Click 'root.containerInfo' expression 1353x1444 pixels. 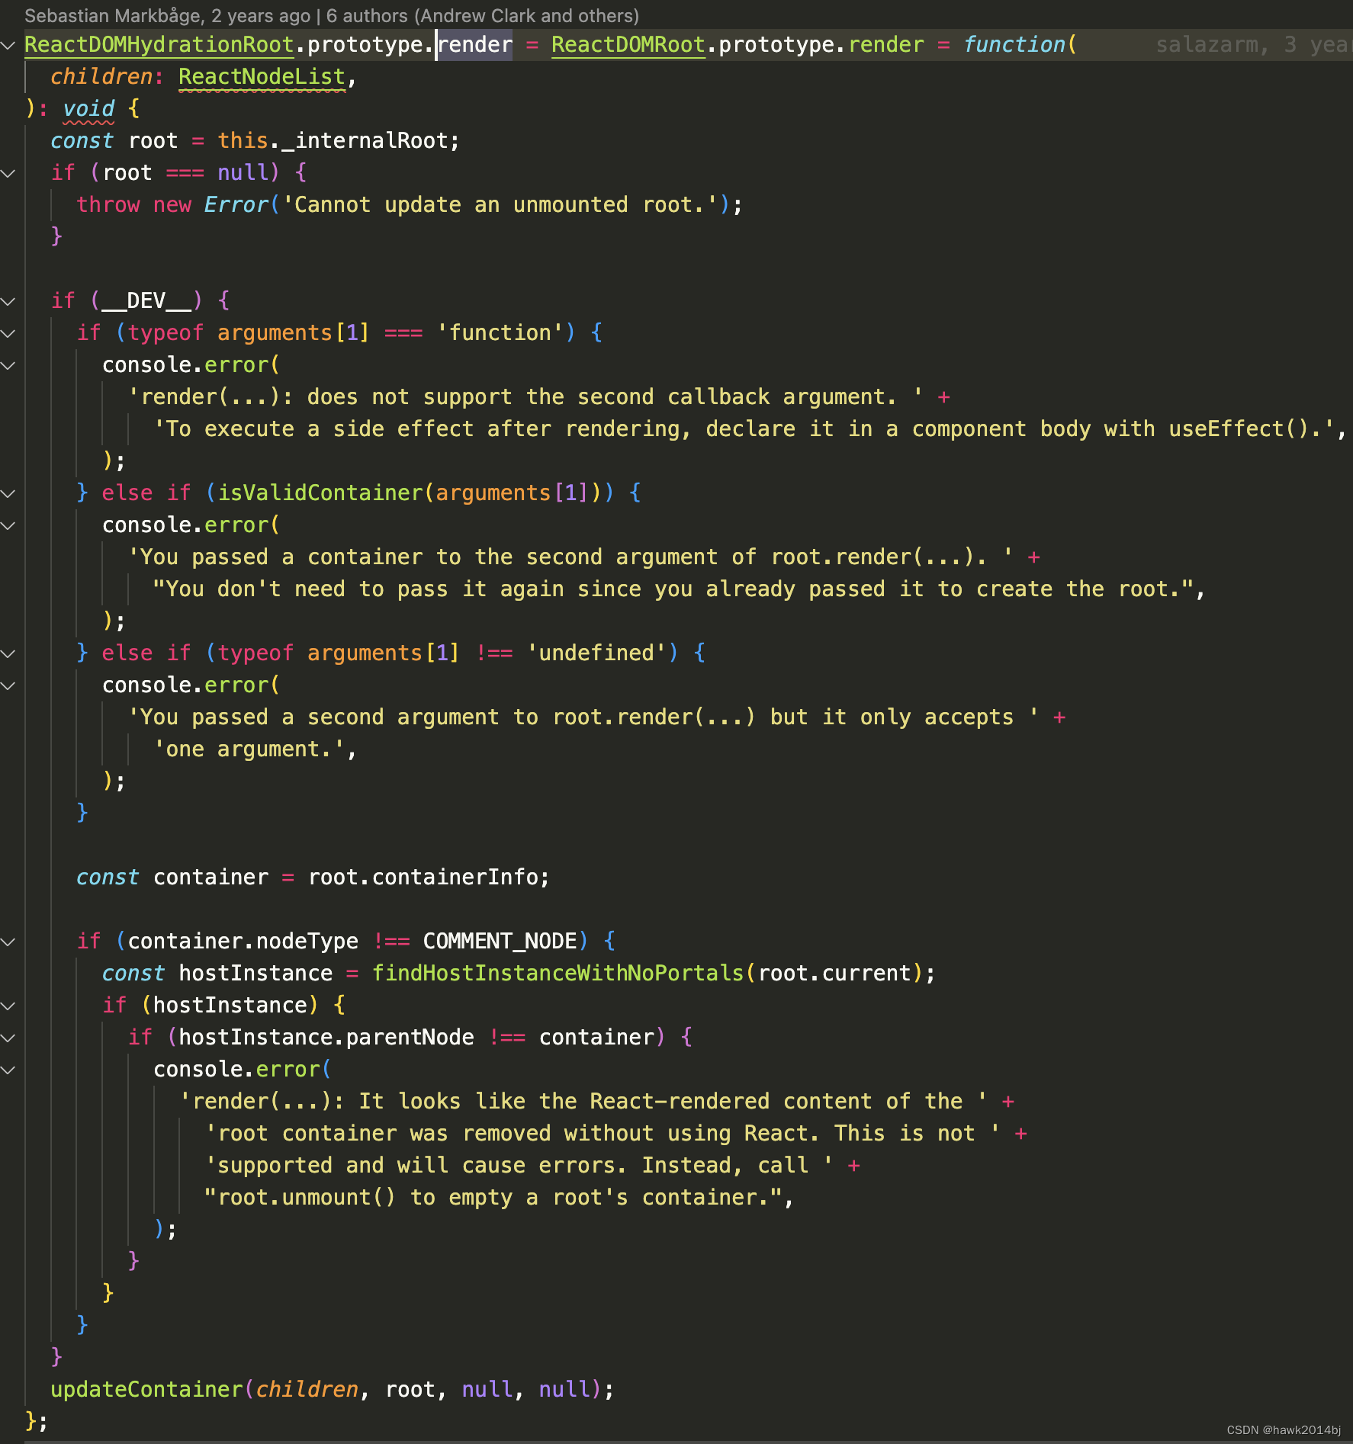(423, 878)
